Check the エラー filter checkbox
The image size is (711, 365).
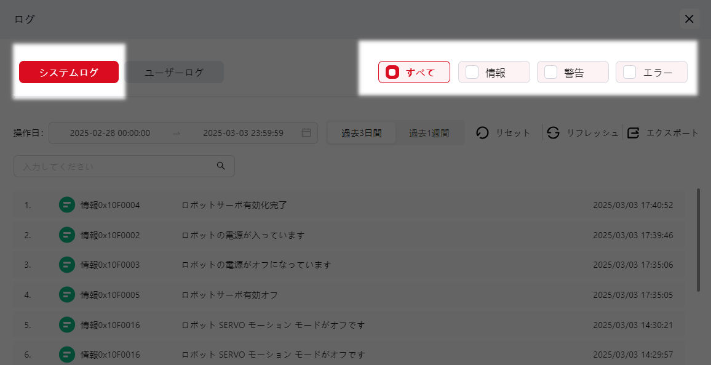point(629,72)
